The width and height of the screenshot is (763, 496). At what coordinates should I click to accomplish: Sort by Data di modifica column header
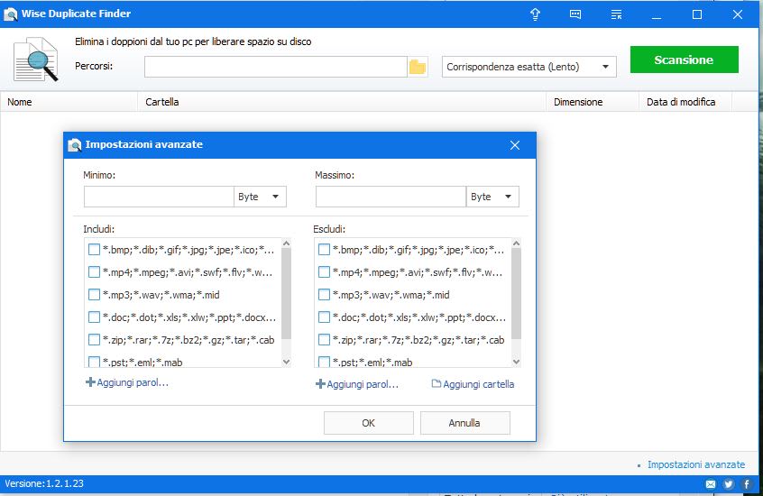685,102
